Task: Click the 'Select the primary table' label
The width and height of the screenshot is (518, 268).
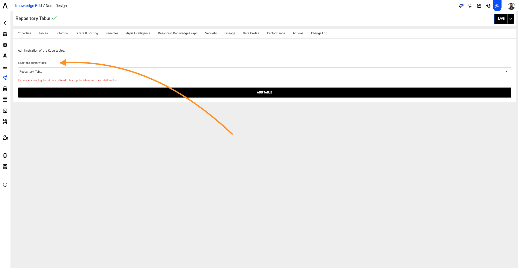Action: coord(32,63)
